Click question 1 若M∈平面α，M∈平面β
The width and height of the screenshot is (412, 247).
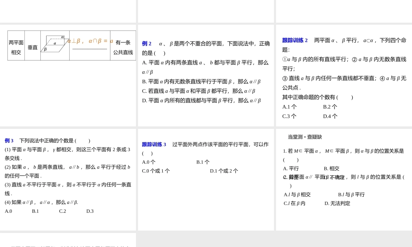[x=343, y=155]
